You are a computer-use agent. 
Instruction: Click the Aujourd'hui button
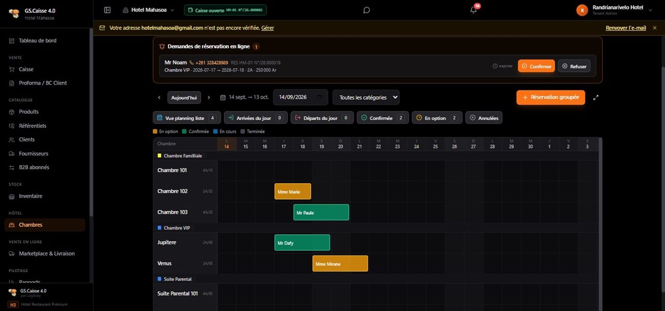184,97
